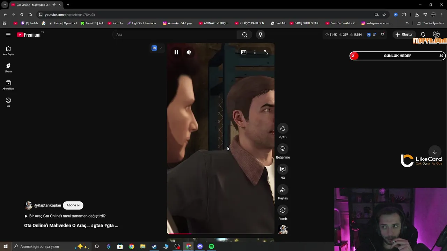This screenshot has width=447, height=251.
Task: Open vidIQ list icon in header
Action: [x=374, y=35]
